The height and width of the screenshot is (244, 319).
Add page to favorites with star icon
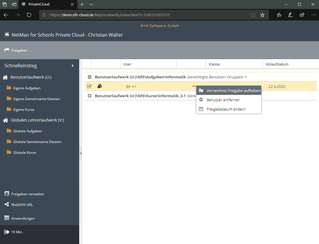[x=262, y=15]
